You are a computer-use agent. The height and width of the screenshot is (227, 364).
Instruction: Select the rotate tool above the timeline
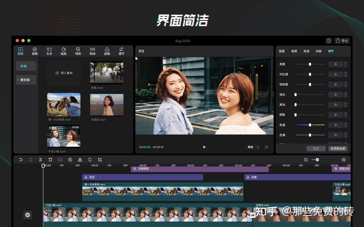[89, 160]
